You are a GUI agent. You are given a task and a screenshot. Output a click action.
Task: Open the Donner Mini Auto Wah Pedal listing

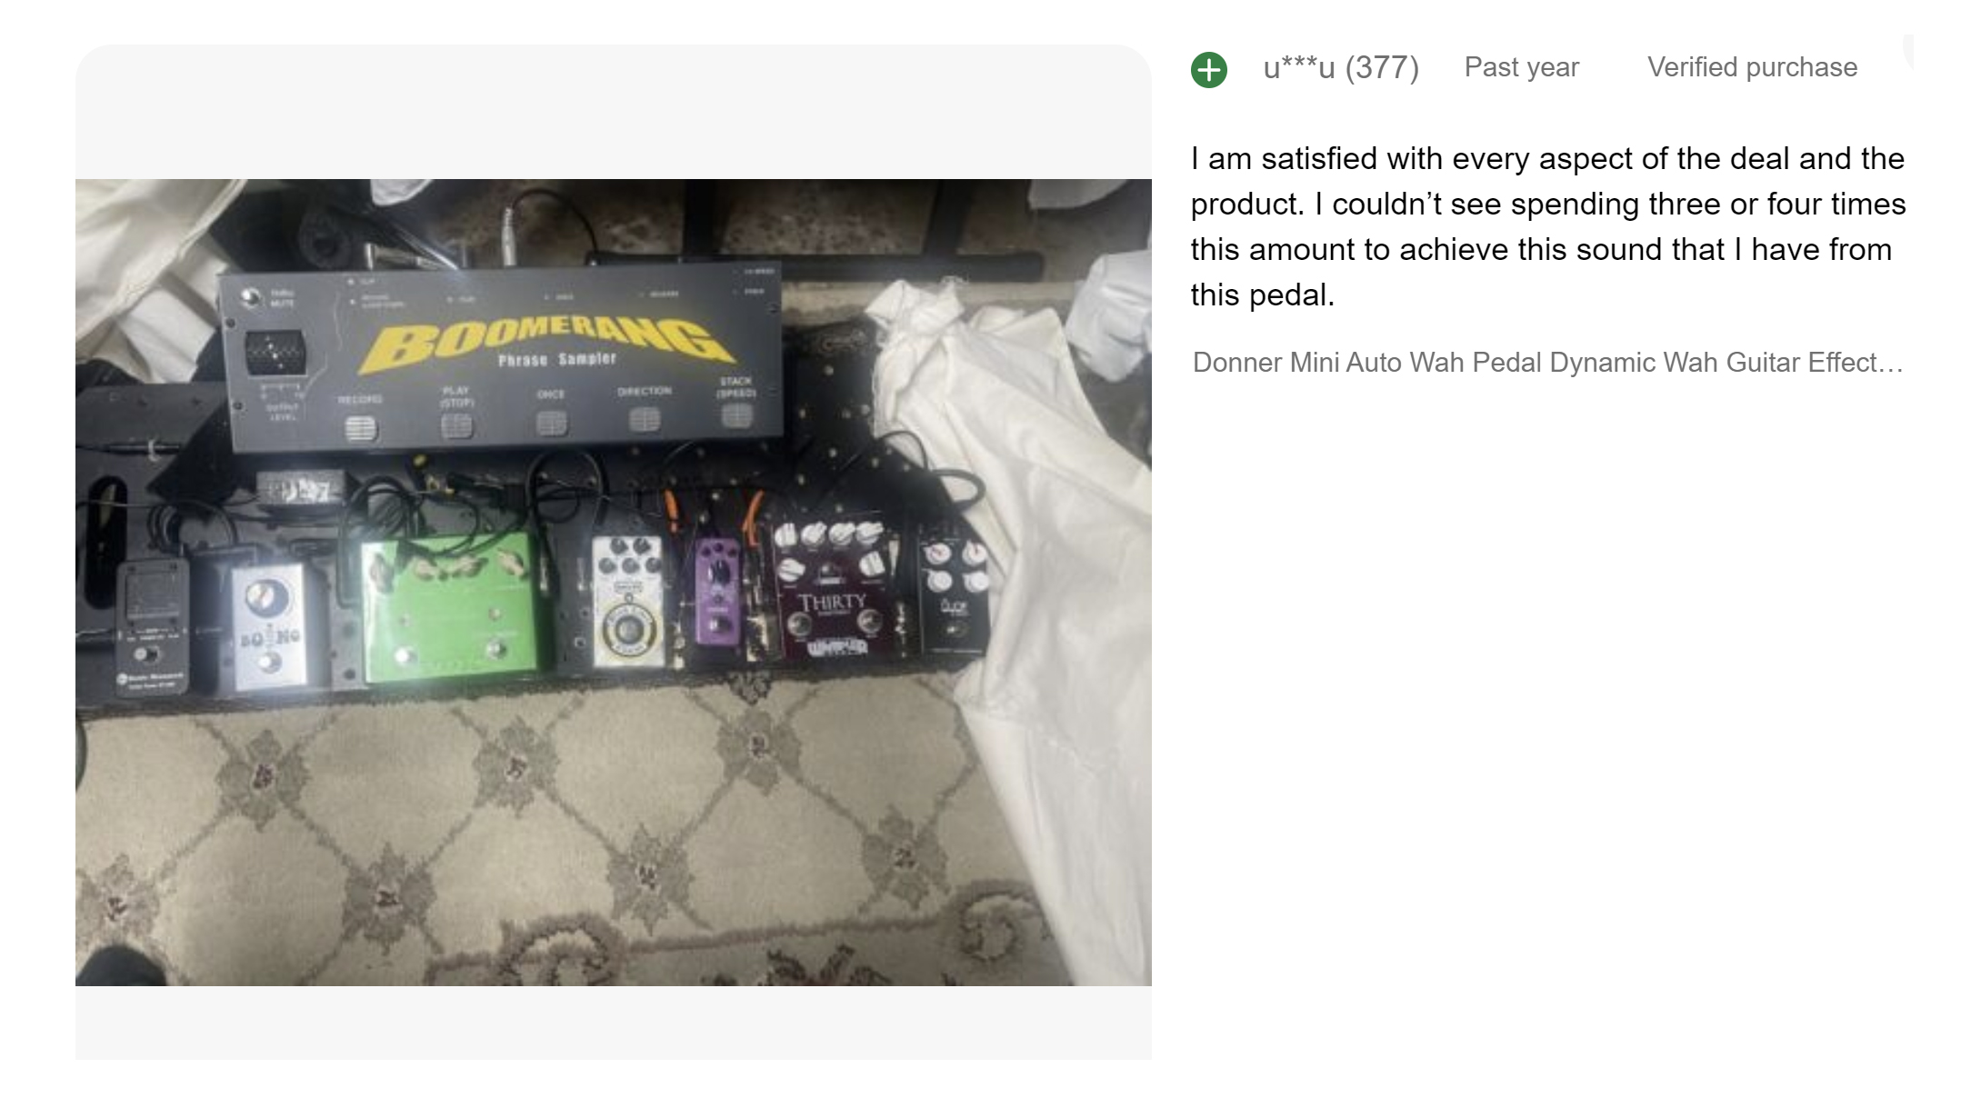(1547, 363)
